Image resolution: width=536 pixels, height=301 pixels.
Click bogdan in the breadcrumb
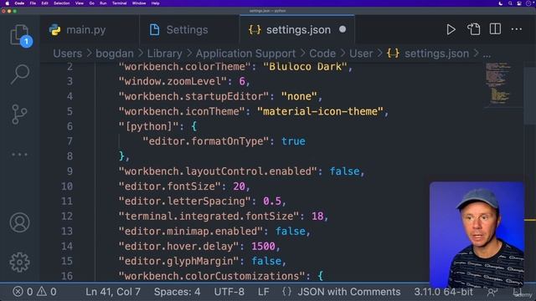(115, 54)
